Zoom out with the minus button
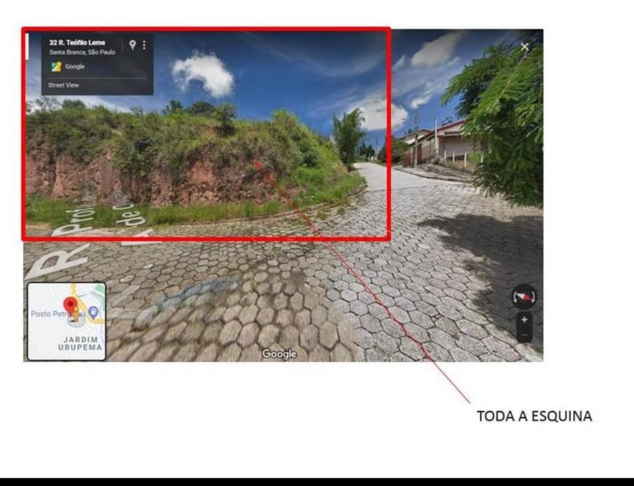The image size is (634, 486). click(524, 334)
